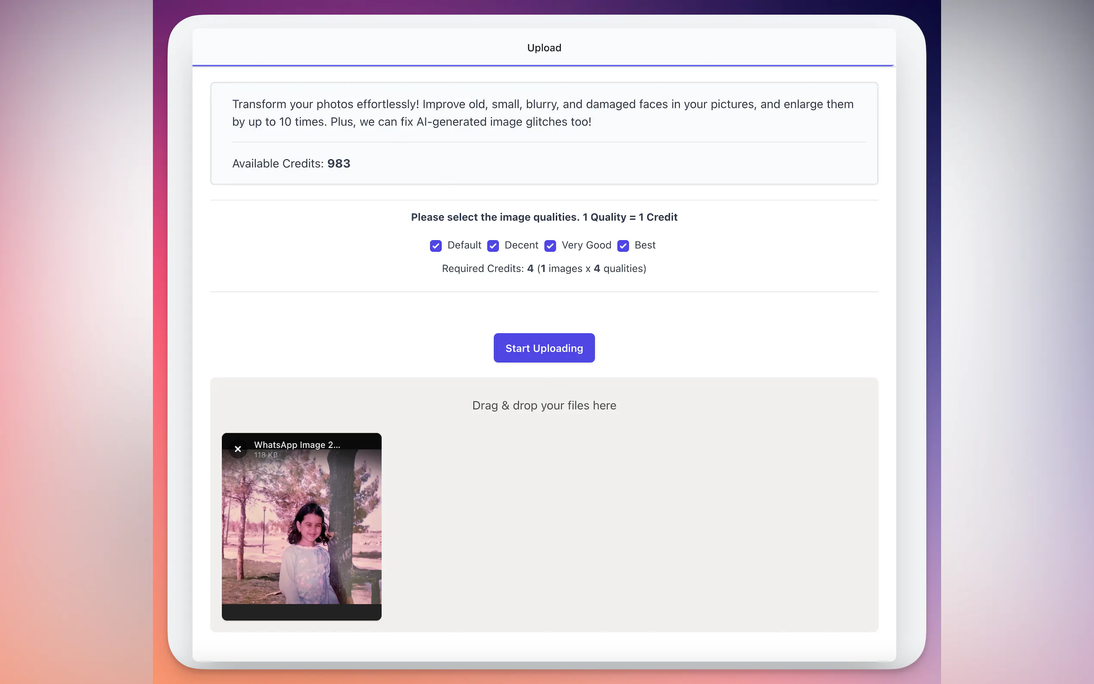
Task: Toggle the Best quality checkbox
Action: 623,246
